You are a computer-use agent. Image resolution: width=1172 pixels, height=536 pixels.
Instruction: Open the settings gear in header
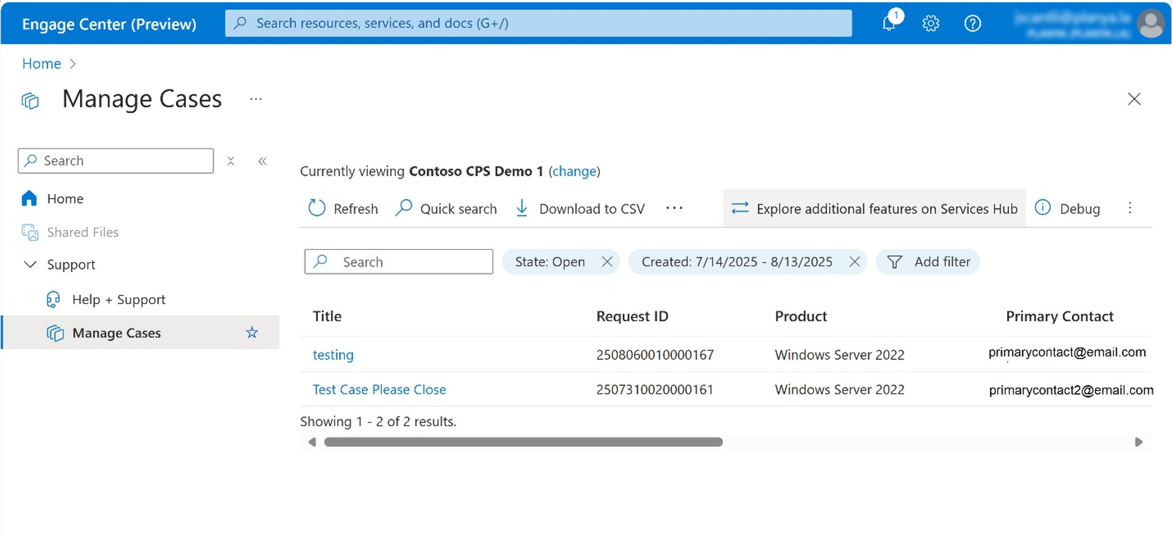coord(930,23)
